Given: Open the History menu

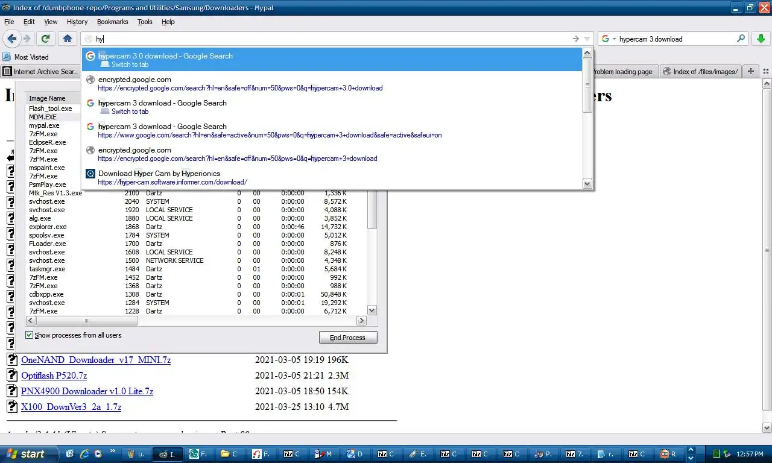Looking at the screenshot, I should 77,22.
